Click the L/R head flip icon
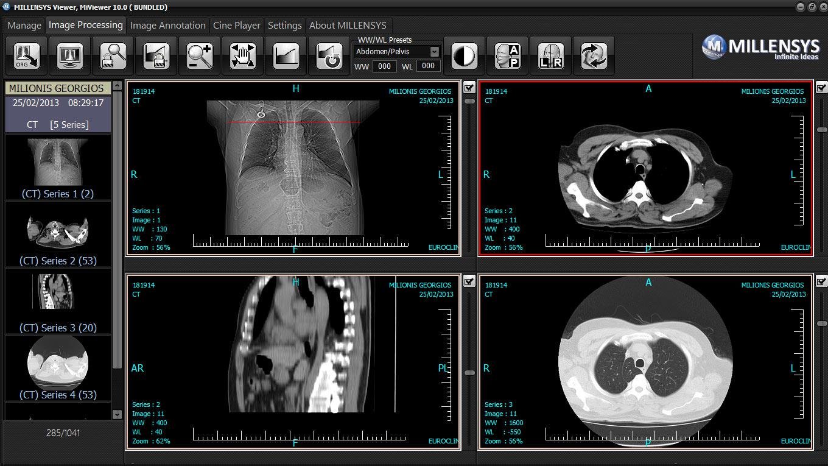The image size is (828, 466). (x=550, y=56)
